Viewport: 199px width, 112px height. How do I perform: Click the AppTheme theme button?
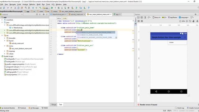pos(173,17)
